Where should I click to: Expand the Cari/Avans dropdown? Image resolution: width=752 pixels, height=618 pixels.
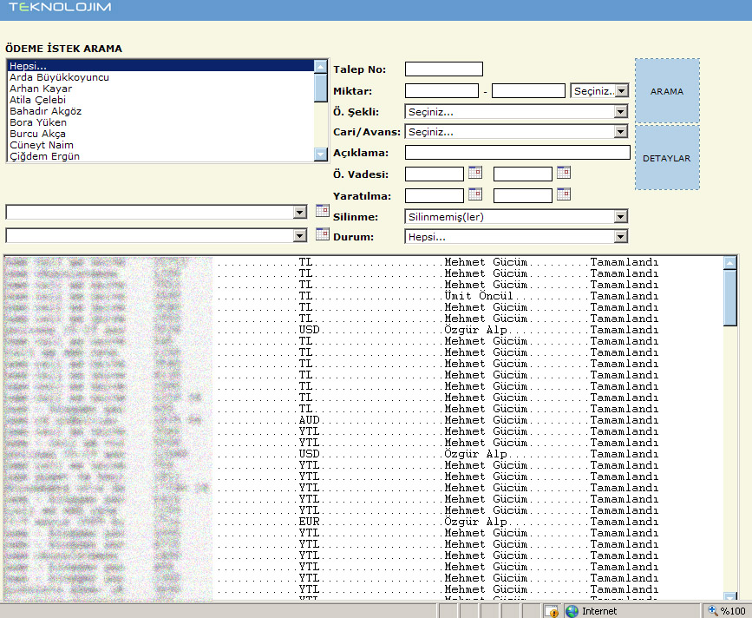tap(620, 132)
